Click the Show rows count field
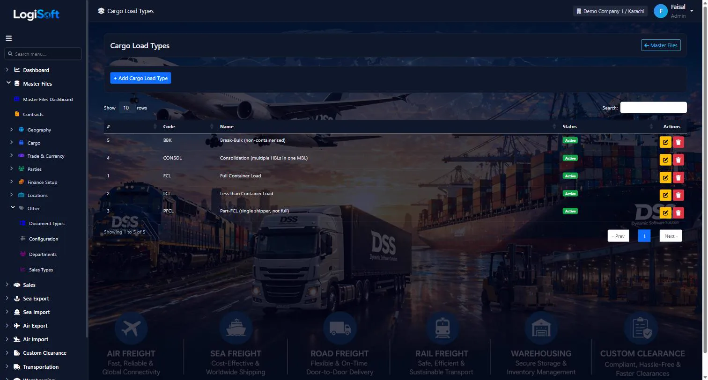Screen dimensions: 708x380 pyautogui.click(x=126, y=108)
